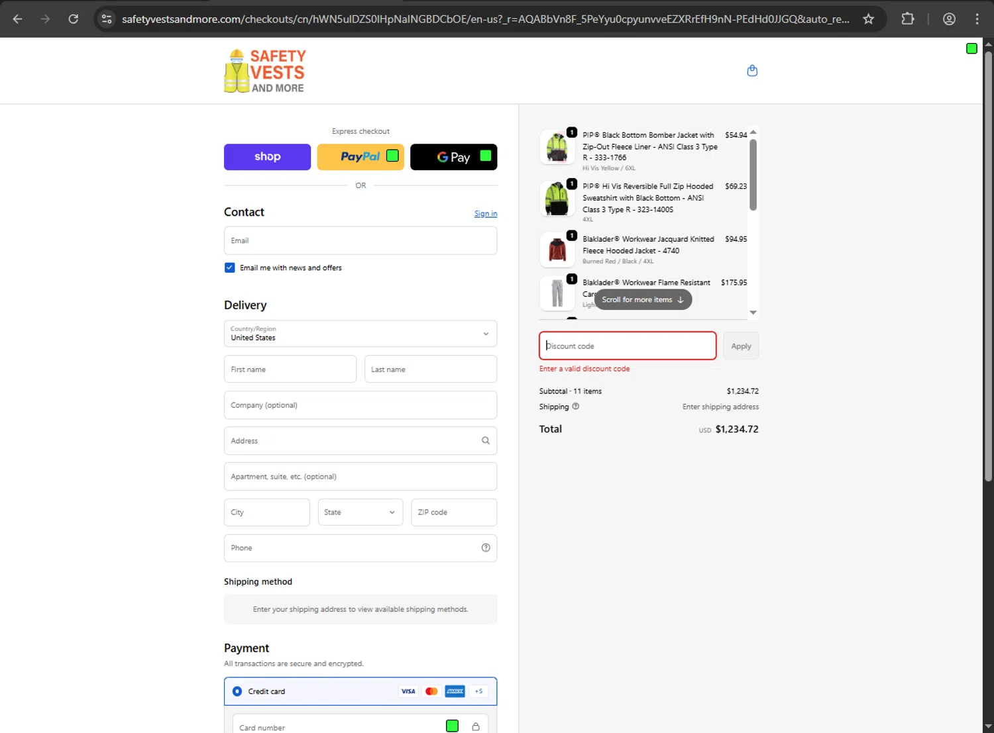Open the Chrome three-dot menu

(977, 19)
